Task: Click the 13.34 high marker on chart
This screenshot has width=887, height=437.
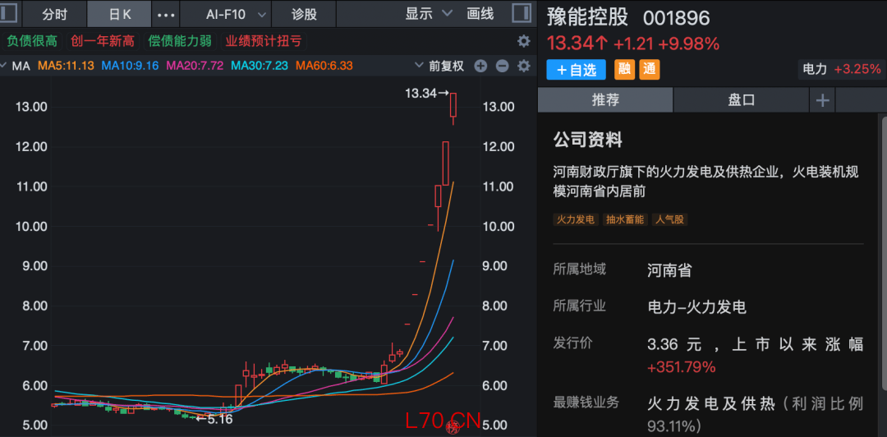Action: (427, 93)
